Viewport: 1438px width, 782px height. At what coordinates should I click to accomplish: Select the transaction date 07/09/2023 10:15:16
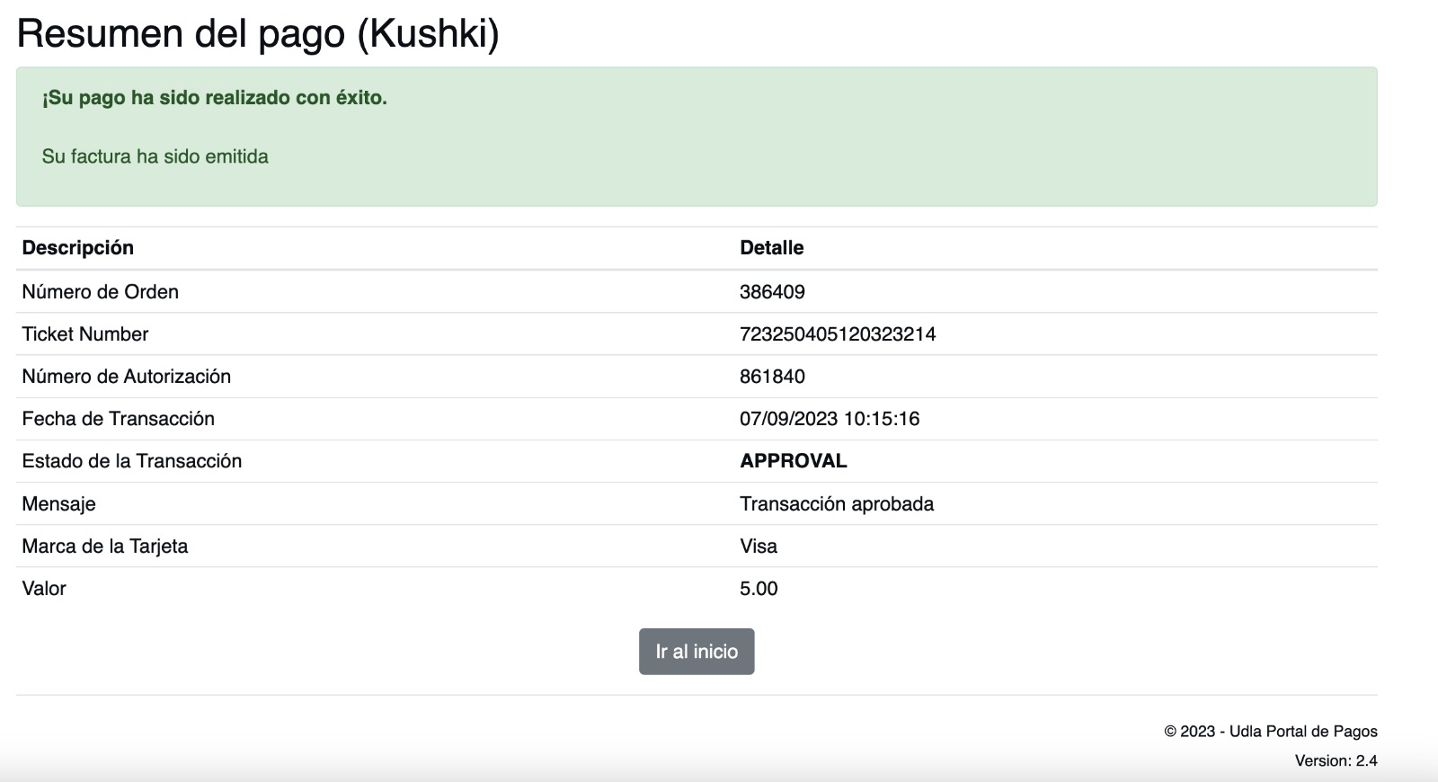pos(830,419)
